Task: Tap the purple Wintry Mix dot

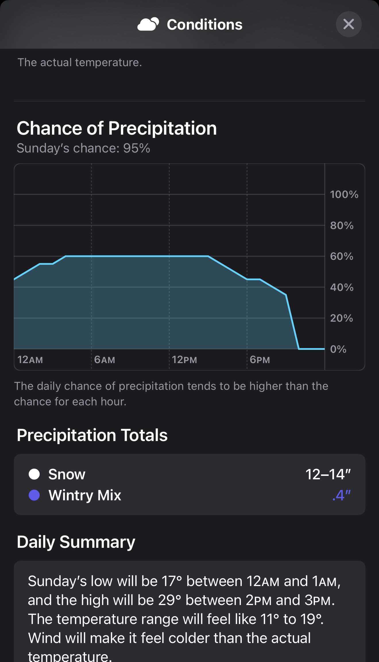Action: pos(34,495)
